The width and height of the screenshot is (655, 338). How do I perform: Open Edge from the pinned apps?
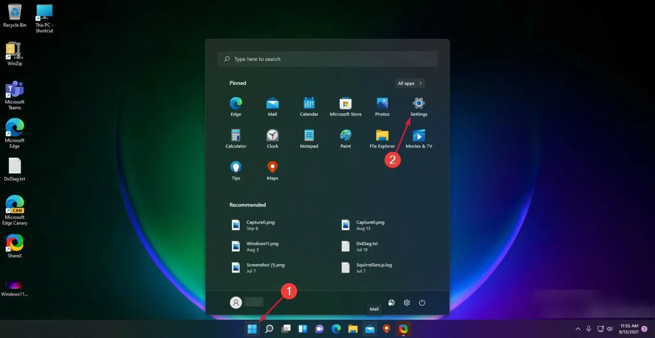tap(236, 107)
